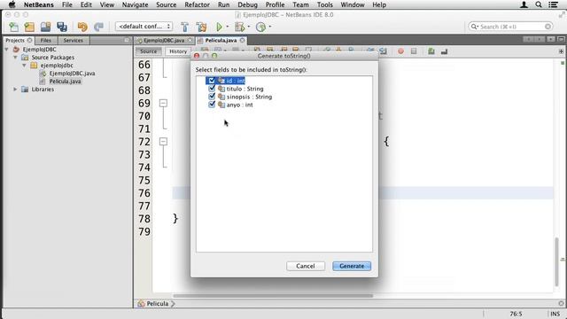567x319 pixels.
Task: Click the green comment icon in editor toolbar
Action: (x=431, y=51)
